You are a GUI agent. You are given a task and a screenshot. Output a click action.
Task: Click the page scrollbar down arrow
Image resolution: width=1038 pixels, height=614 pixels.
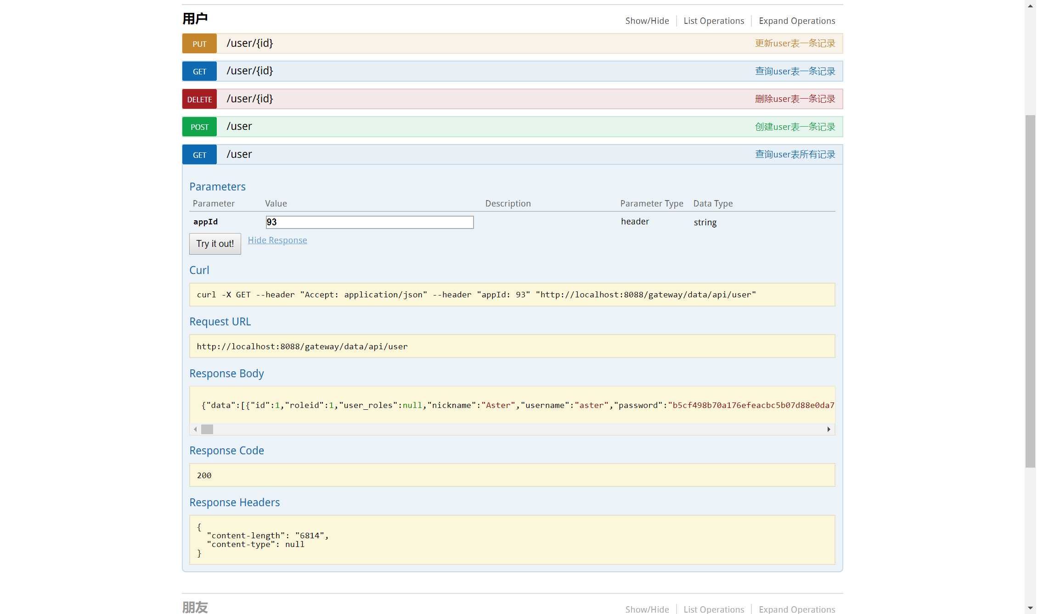(1030, 608)
